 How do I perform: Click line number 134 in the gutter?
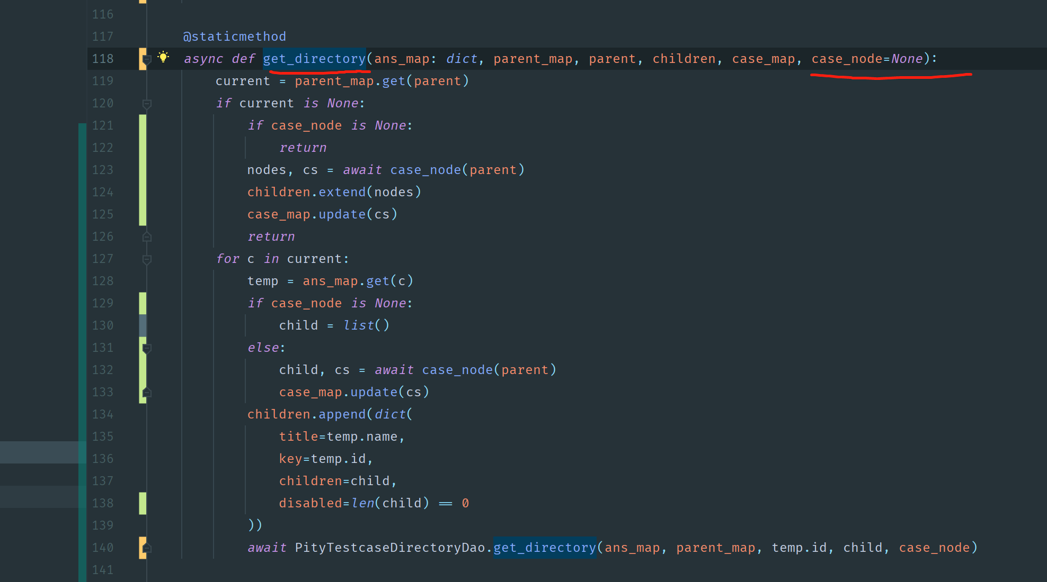pyautogui.click(x=103, y=414)
